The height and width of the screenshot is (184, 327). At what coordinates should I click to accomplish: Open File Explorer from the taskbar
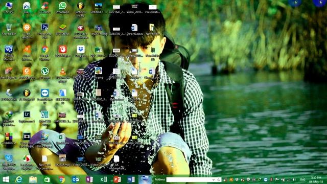33,179
